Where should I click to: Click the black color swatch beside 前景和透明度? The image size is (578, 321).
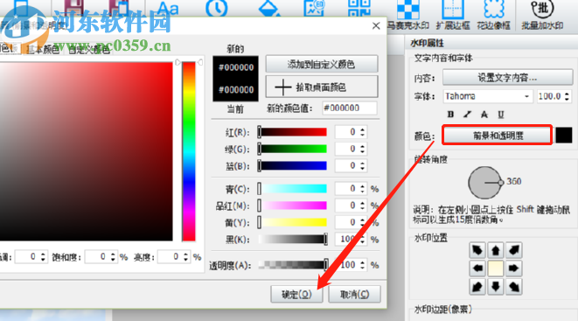(564, 136)
